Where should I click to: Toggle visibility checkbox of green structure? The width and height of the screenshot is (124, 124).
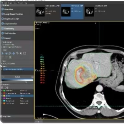(2, 91)
